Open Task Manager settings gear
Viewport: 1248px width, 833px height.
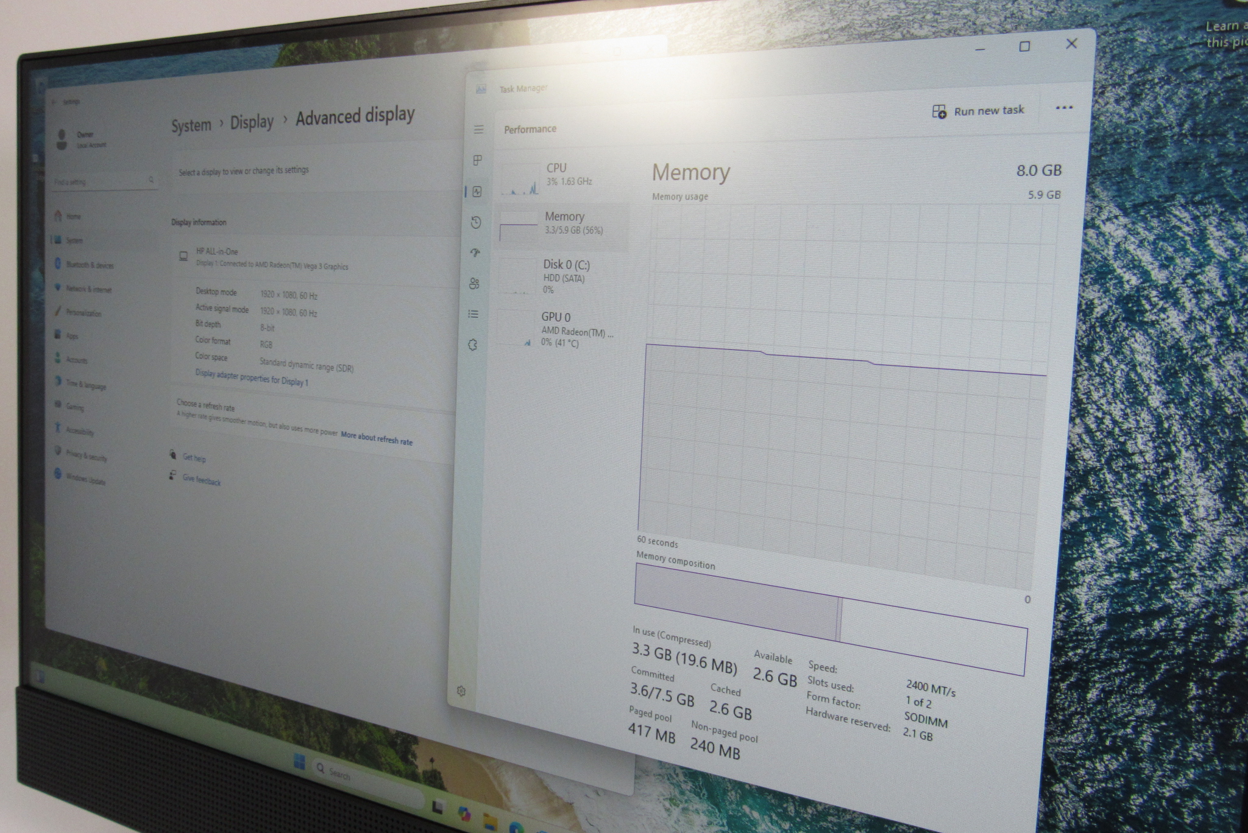pyautogui.click(x=461, y=691)
